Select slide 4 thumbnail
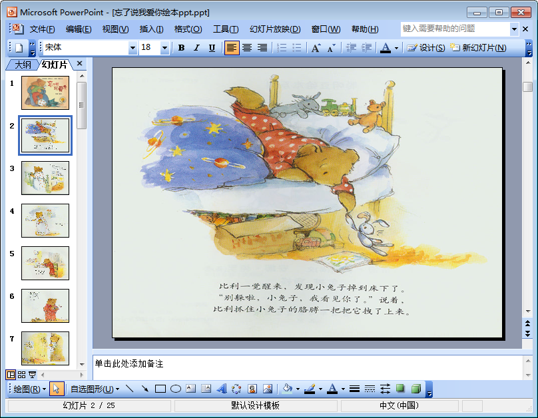 coord(45,220)
